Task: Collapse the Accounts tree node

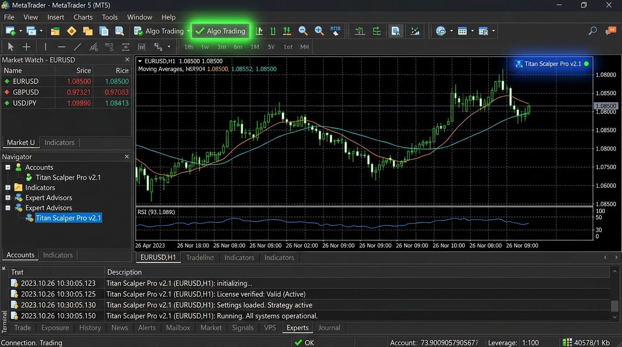Action: (8, 167)
